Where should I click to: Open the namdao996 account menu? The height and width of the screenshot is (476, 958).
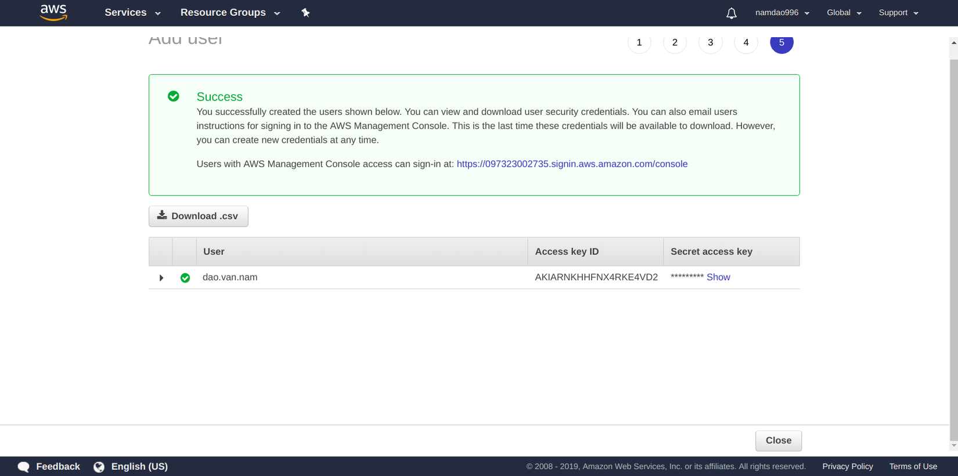781,13
